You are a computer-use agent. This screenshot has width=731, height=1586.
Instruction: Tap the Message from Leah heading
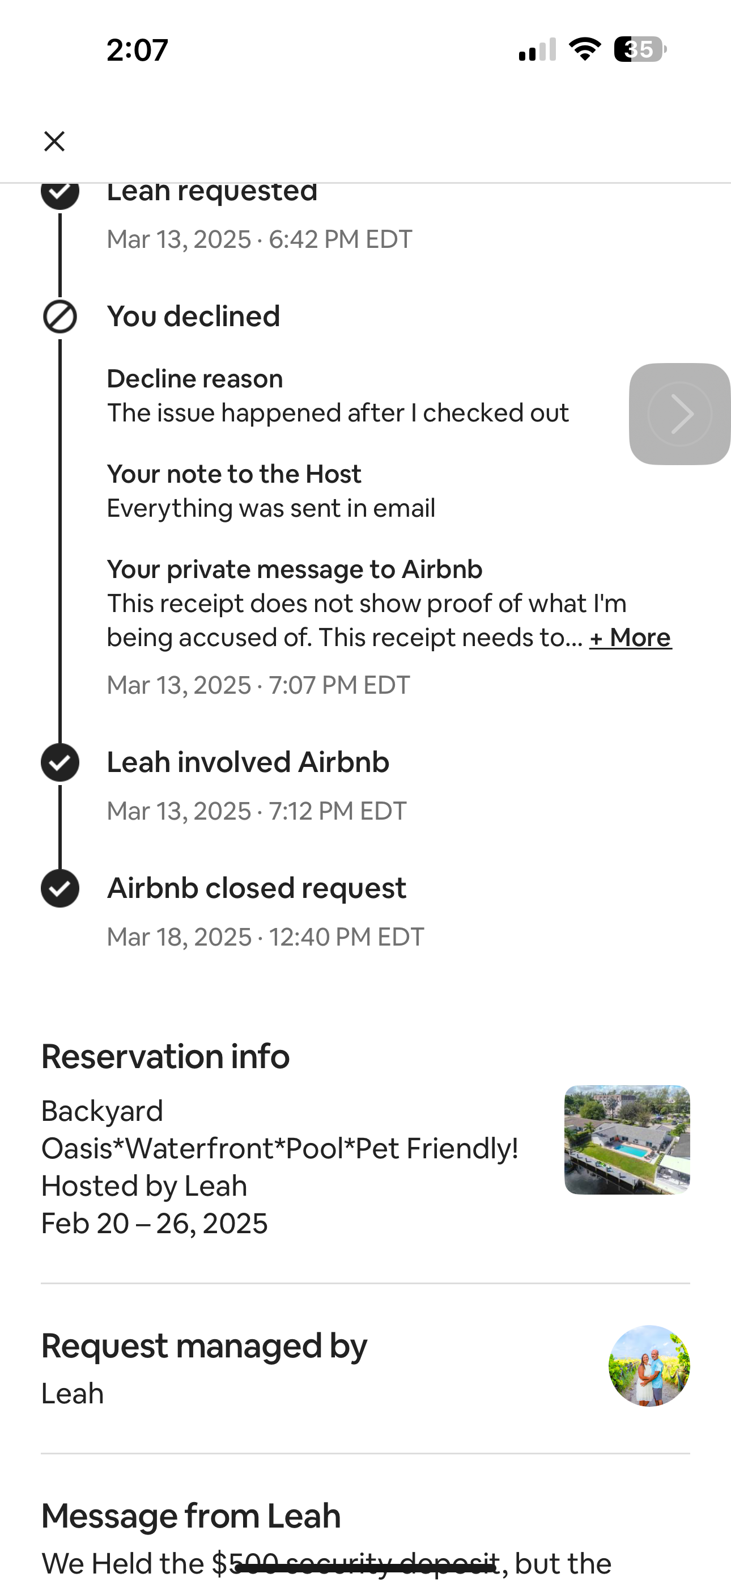tap(191, 1515)
